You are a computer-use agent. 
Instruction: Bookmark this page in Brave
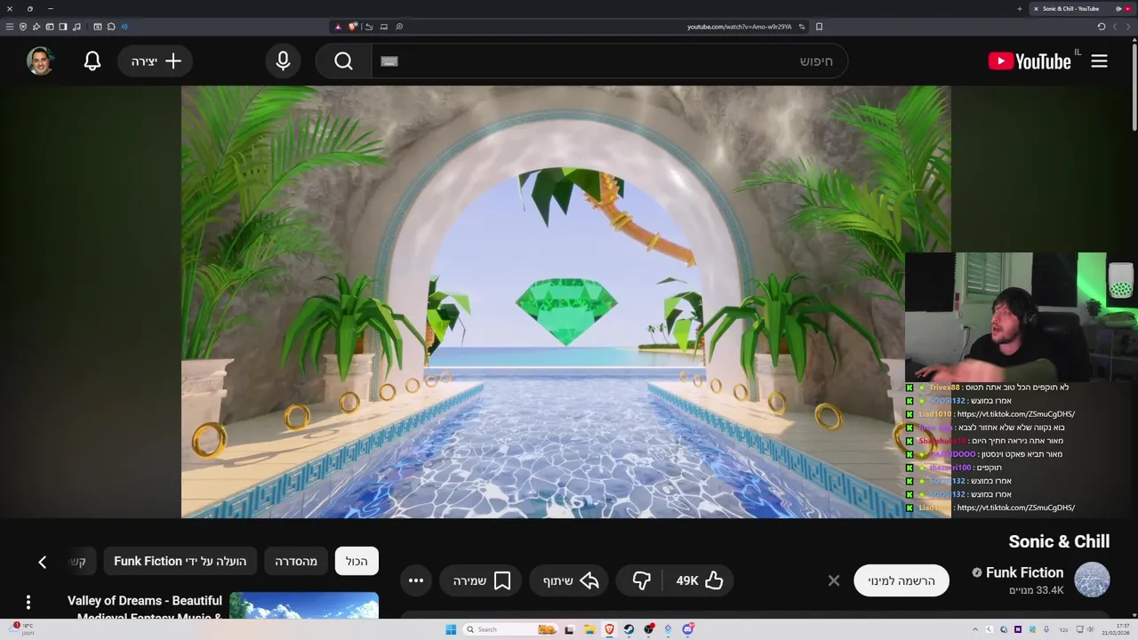(x=819, y=27)
